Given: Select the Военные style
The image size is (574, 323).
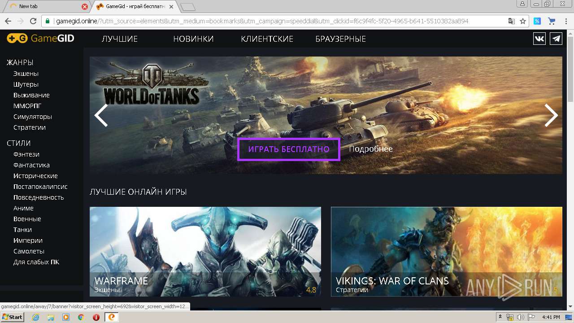Looking at the screenshot, I should pyautogui.click(x=27, y=219).
